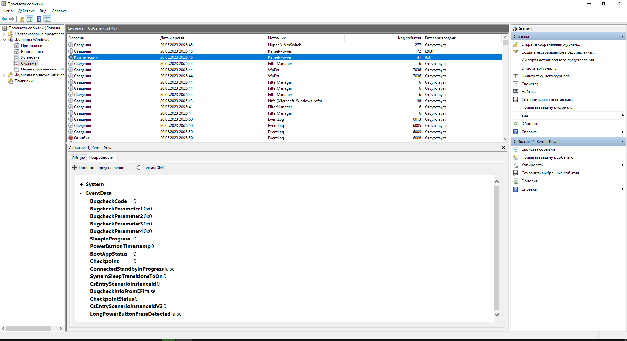
Task: Open the Копировать submenu arrow
Action: click(623, 165)
